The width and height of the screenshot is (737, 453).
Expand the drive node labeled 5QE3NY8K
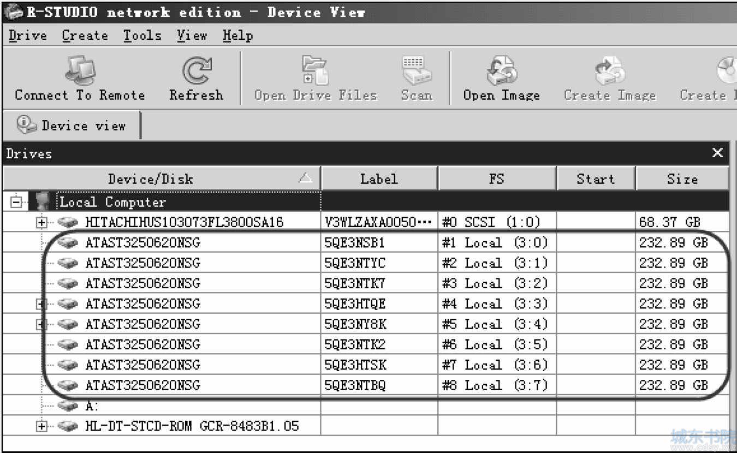pos(41,324)
